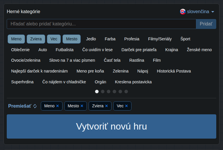The image size is (223, 150).
Task: Pick the Orgán category
Action: [x=100, y=82]
